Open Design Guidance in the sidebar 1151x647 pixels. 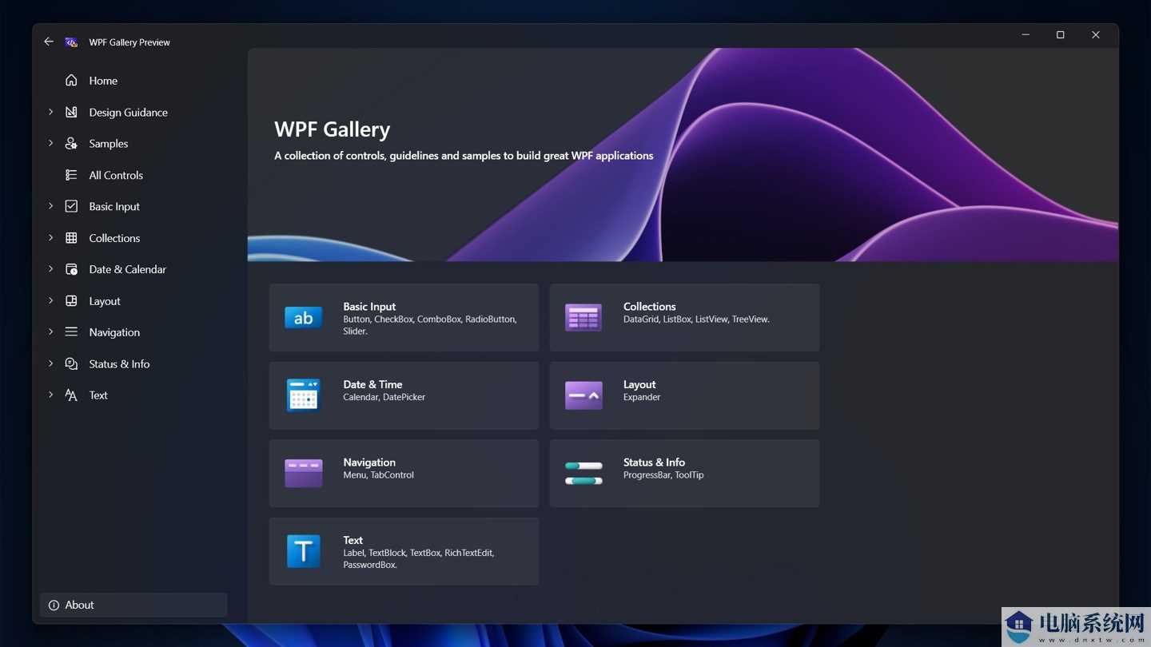[x=128, y=113]
